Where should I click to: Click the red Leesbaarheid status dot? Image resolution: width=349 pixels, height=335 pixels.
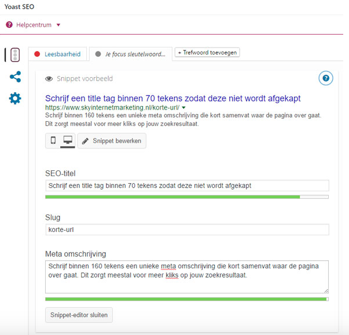(x=37, y=54)
